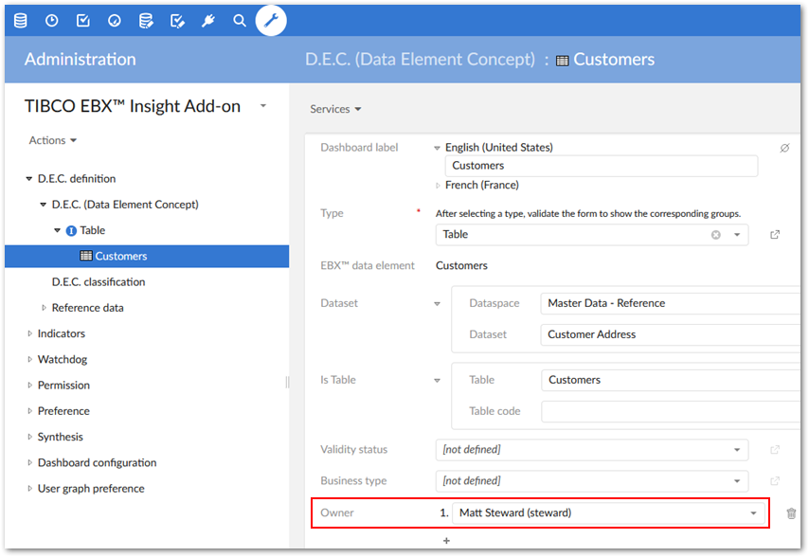Image resolution: width=809 pixels, height=557 pixels.
Task: Open Type value with external-link icon
Action: coord(775,235)
